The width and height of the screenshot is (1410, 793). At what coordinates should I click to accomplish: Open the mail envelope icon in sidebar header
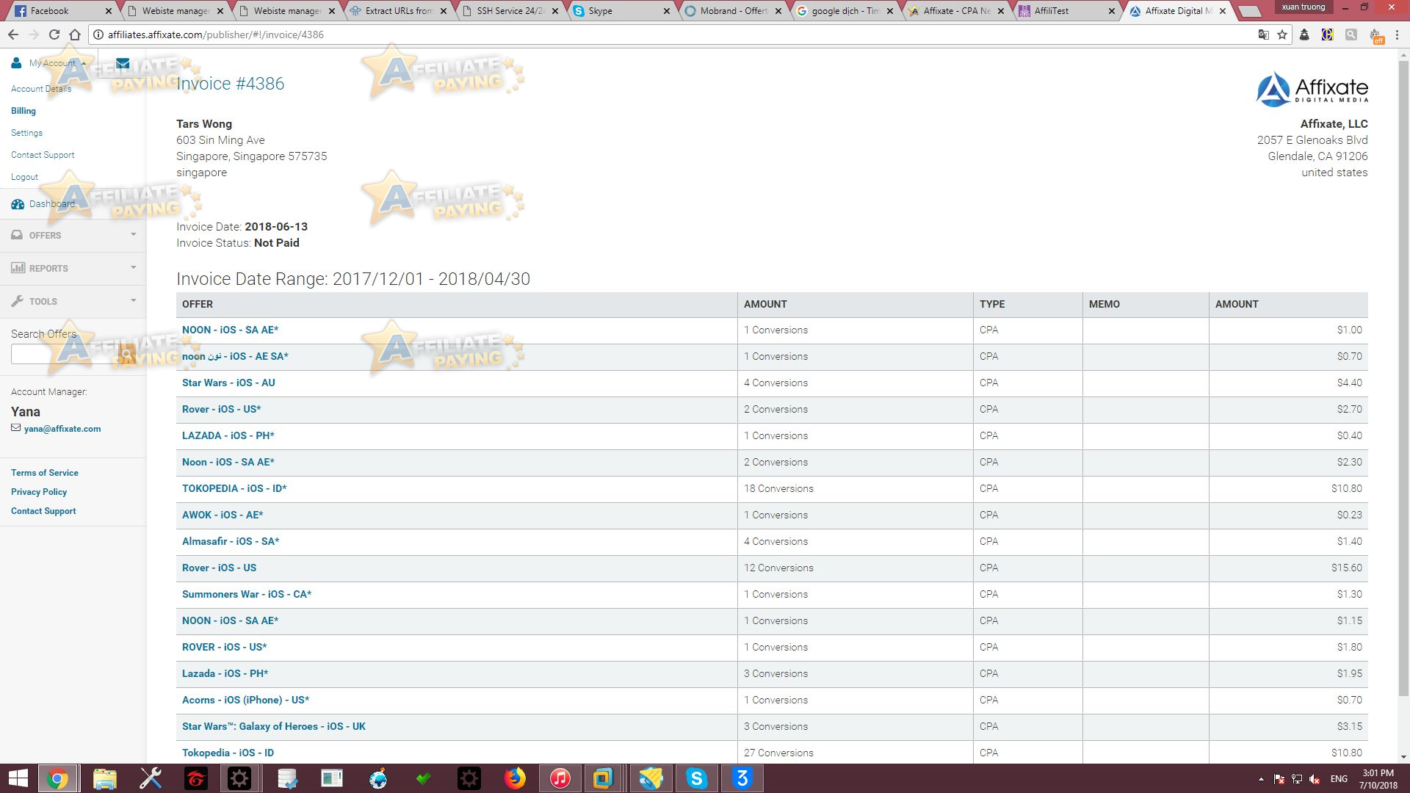pyautogui.click(x=123, y=63)
